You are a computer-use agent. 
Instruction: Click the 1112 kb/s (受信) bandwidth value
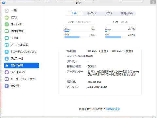tap(122, 51)
